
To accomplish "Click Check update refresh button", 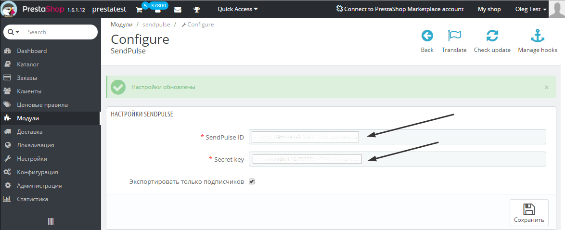I will [492, 41].
